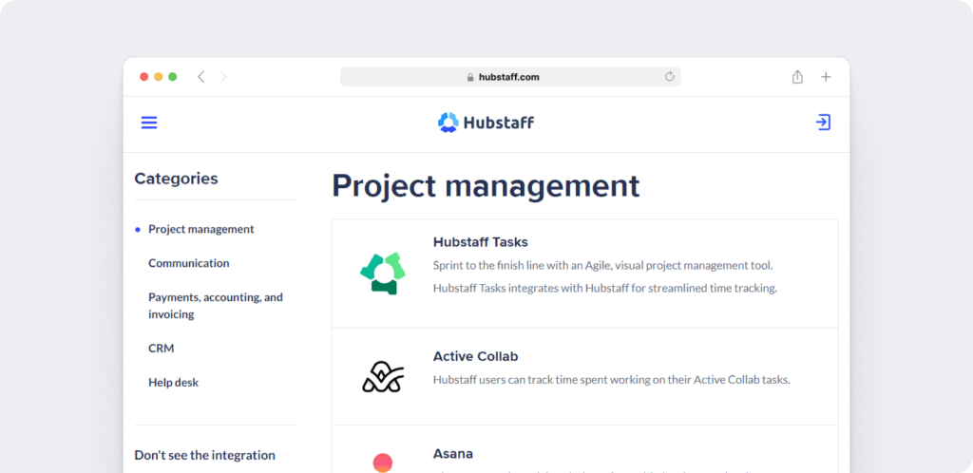The height and width of the screenshot is (473, 973).
Task: Click "Hubstaff Tasks integrates with Hubstaff" text
Action: pyautogui.click(x=605, y=288)
